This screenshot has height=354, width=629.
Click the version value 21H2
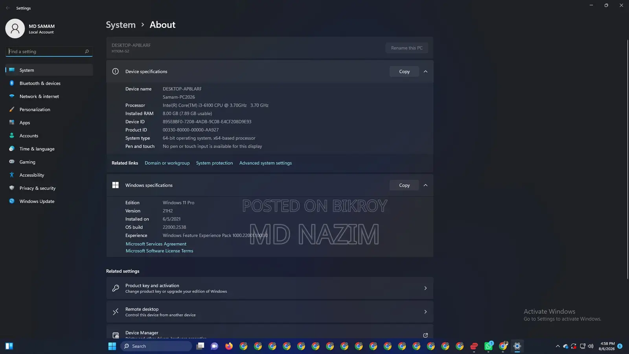click(168, 211)
